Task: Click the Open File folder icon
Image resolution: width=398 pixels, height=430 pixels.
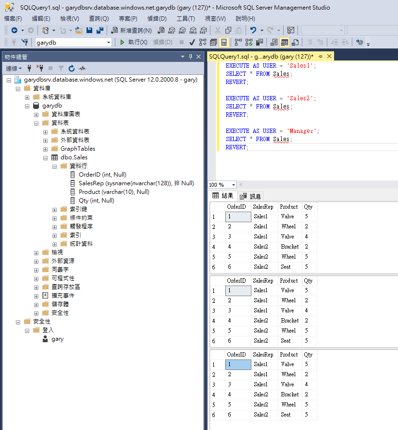Action: [79, 30]
